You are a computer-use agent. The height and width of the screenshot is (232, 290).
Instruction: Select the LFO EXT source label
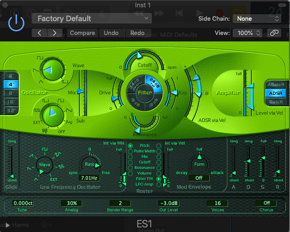[54, 180]
